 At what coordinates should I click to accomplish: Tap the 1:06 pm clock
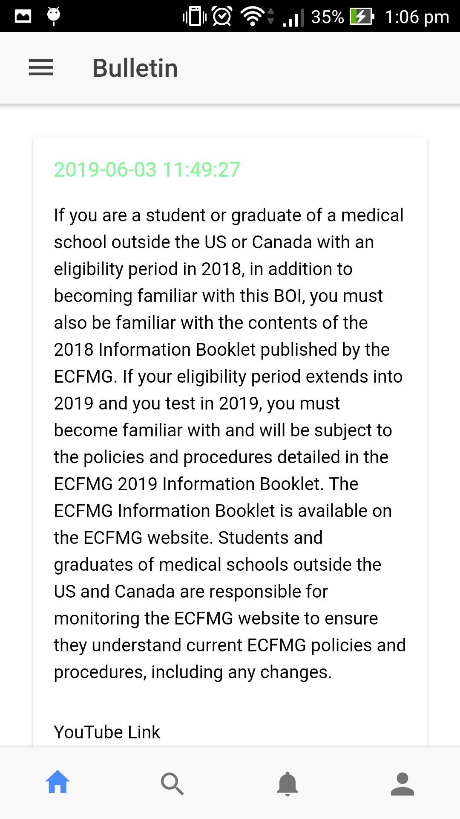(x=417, y=17)
